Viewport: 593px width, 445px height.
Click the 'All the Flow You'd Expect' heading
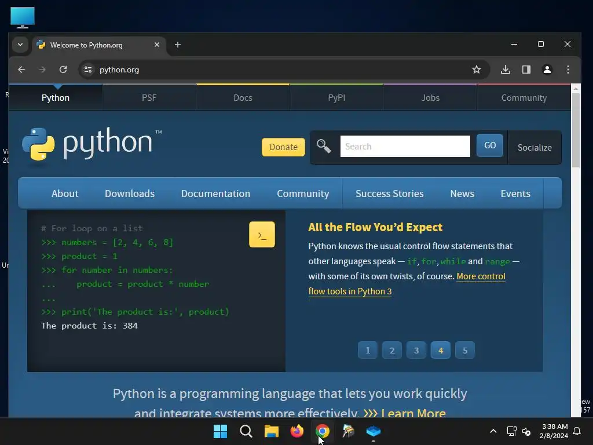point(375,227)
